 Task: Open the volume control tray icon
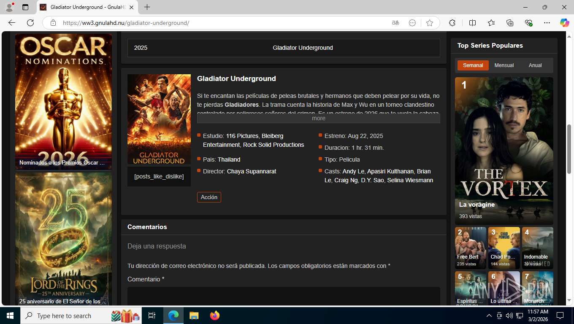pyautogui.click(x=509, y=316)
